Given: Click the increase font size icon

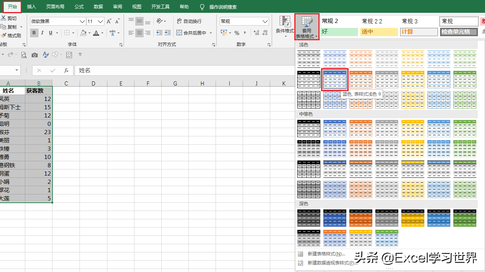Looking at the screenshot, I should coord(109,21).
